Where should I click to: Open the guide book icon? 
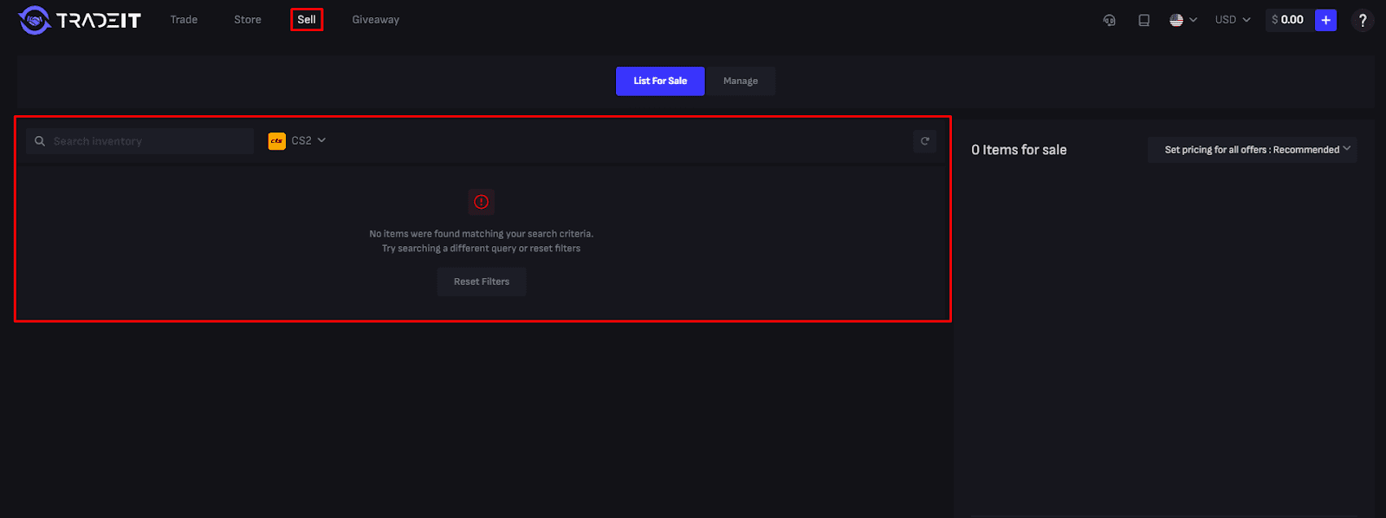(x=1143, y=20)
